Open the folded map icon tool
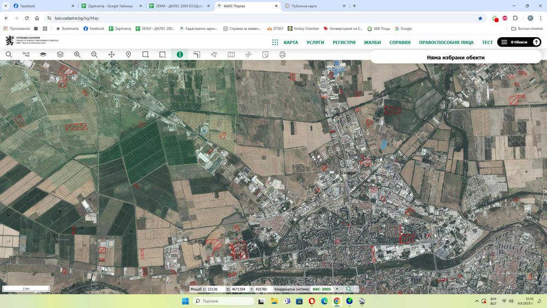 231,55
